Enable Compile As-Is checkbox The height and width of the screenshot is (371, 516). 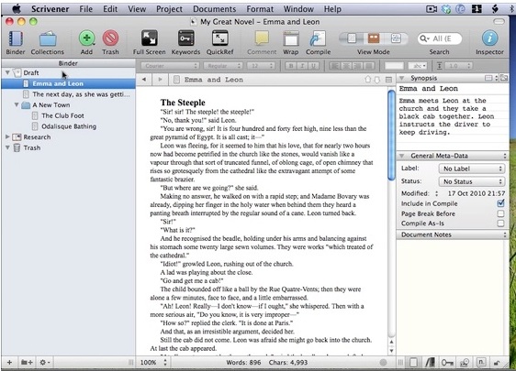[500, 224]
